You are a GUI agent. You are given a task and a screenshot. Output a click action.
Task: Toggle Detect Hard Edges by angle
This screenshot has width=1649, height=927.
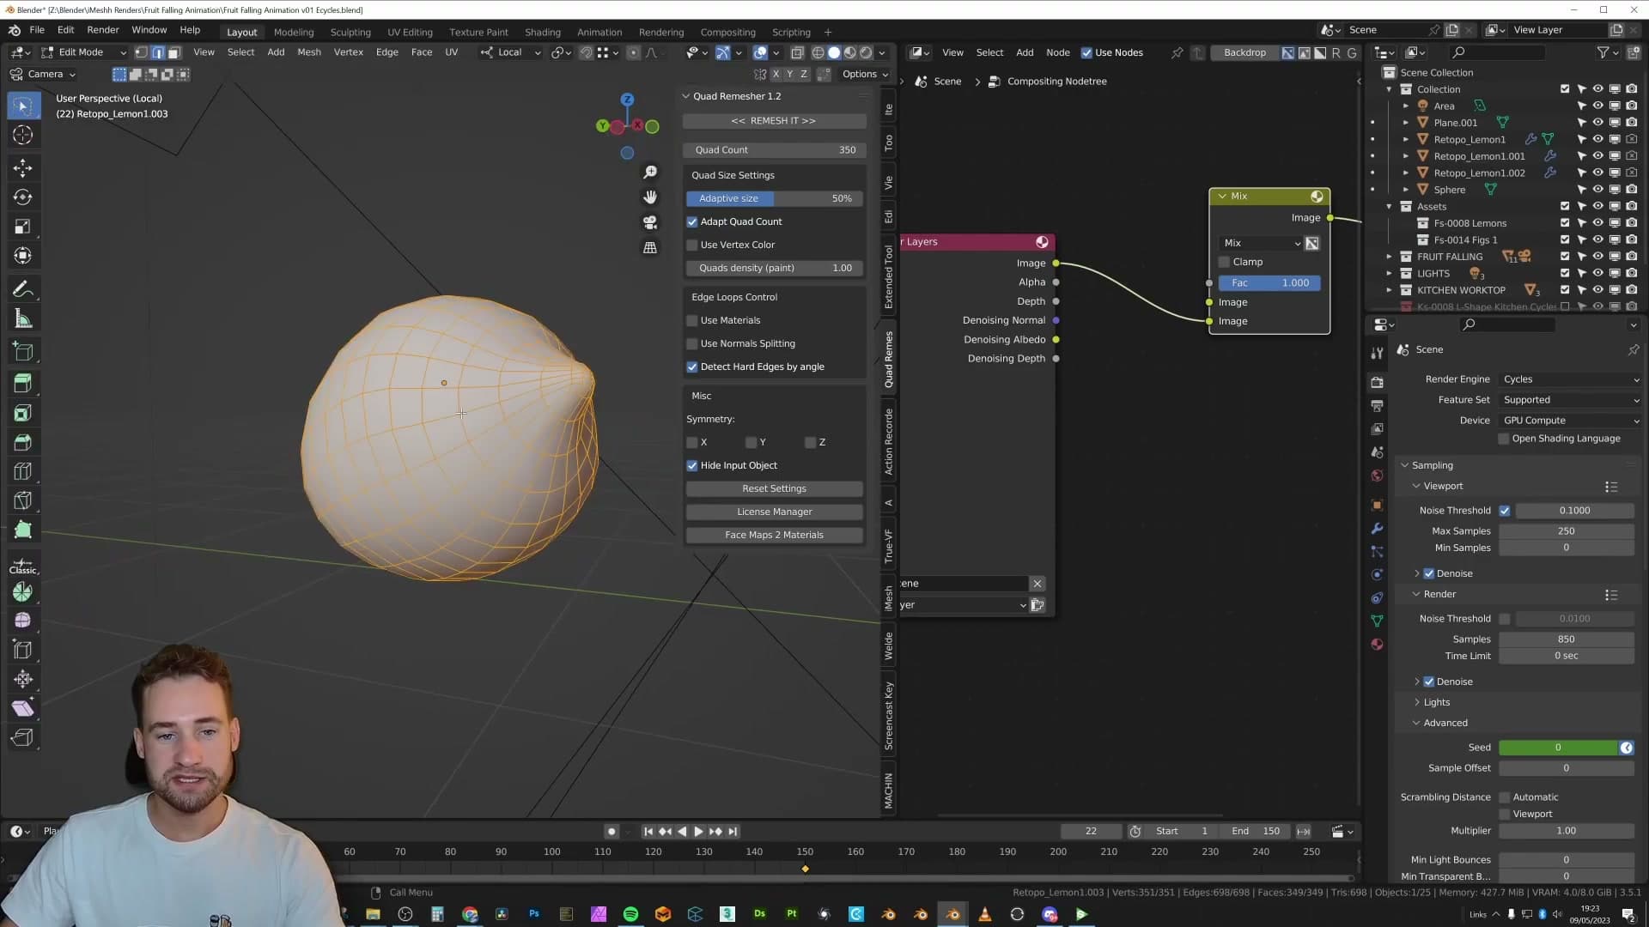point(692,367)
